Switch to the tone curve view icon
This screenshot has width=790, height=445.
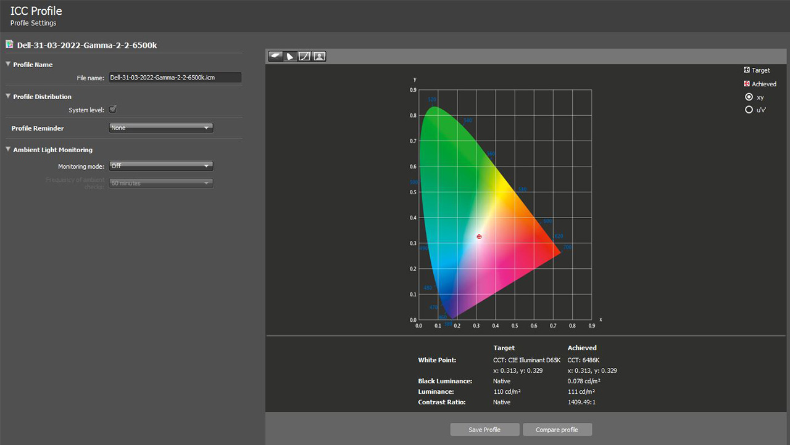click(304, 56)
